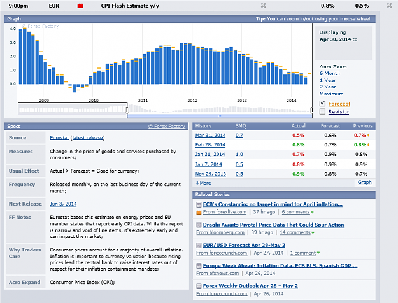Open the Mar 31, 2014 history entry
This screenshot has width=398, height=303.
click(x=210, y=135)
